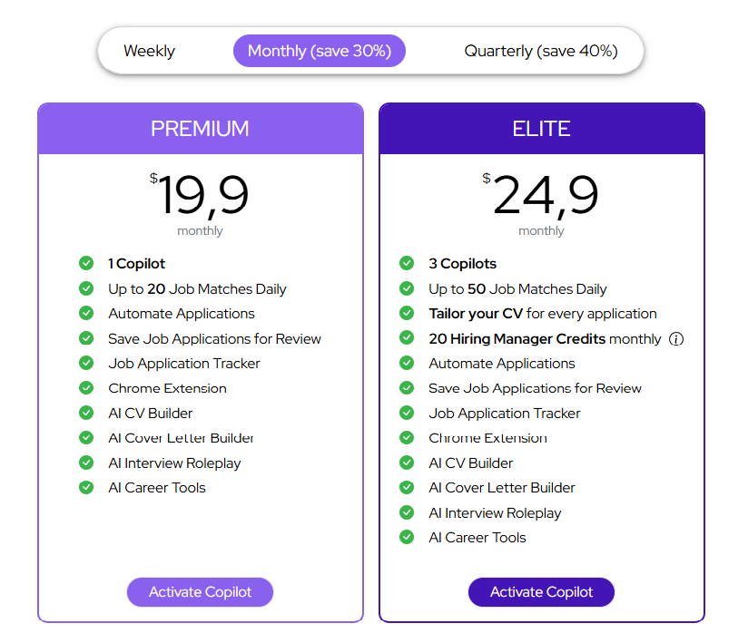Viewport: 748px width, 643px height.
Task: Select Monthly (save 30%) billing
Action: pos(319,52)
